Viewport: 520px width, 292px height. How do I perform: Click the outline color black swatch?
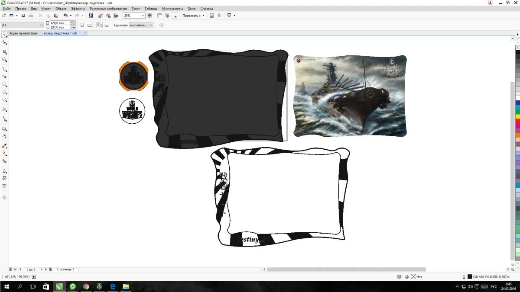pyautogui.click(x=470, y=277)
